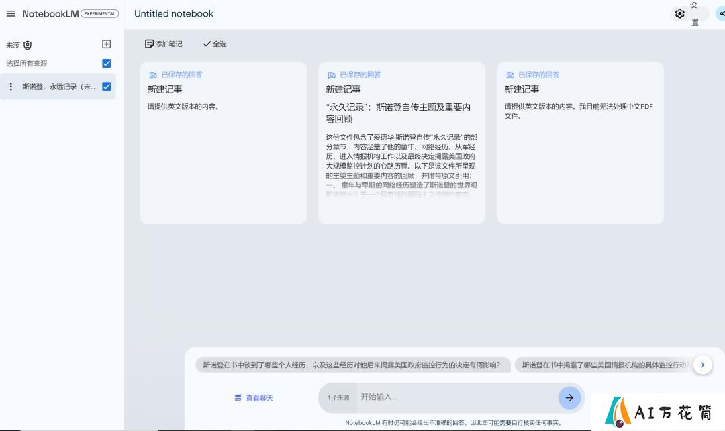This screenshot has width=725, height=431.
Task: Open the note card about “永久记录” 斯诺登自传
Action: [x=402, y=143]
